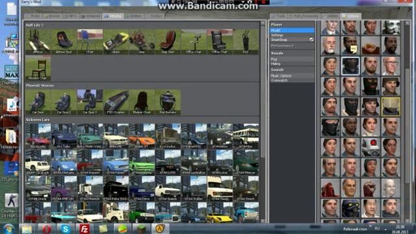Spawn the Jalopy car

[x=116, y=42]
